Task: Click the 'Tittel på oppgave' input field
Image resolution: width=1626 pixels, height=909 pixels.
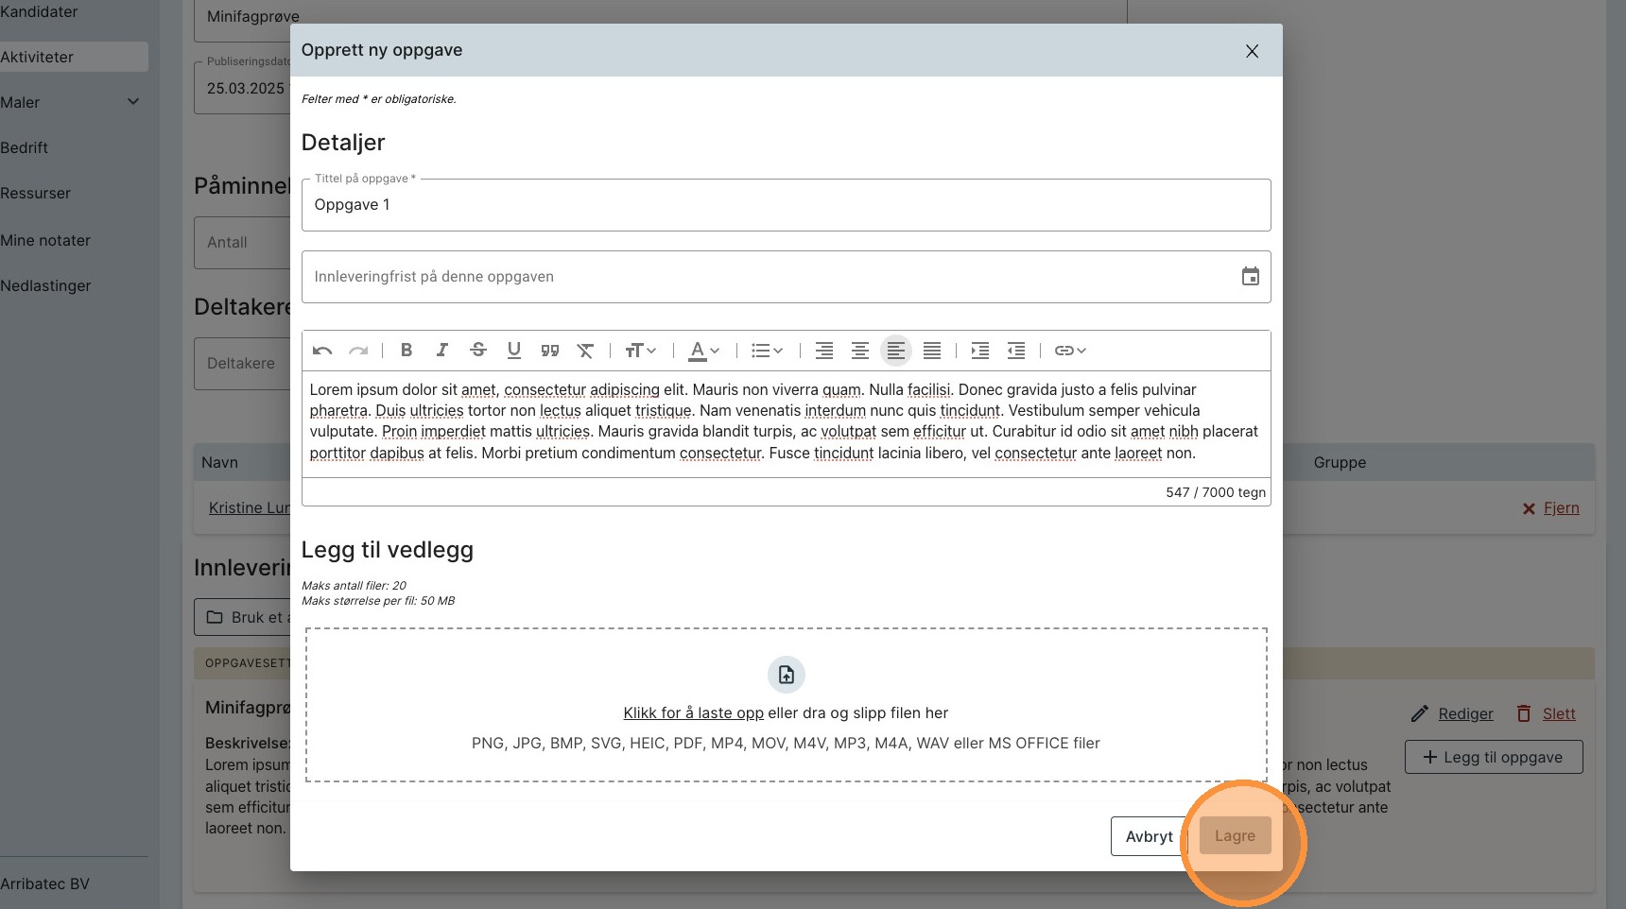Action: [x=785, y=205]
